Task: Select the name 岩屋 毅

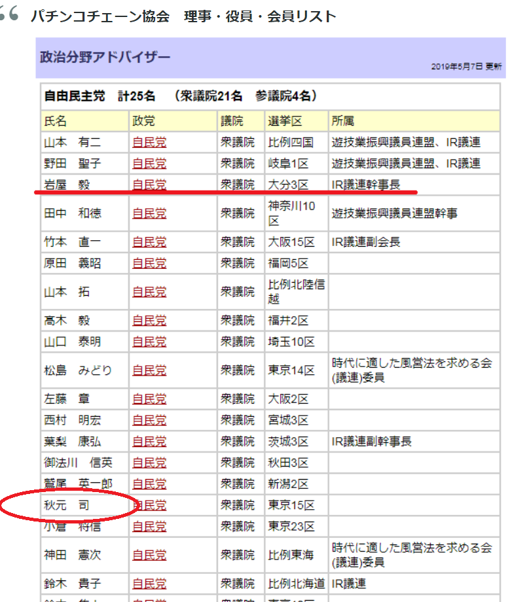Action: (x=67, y=185)
